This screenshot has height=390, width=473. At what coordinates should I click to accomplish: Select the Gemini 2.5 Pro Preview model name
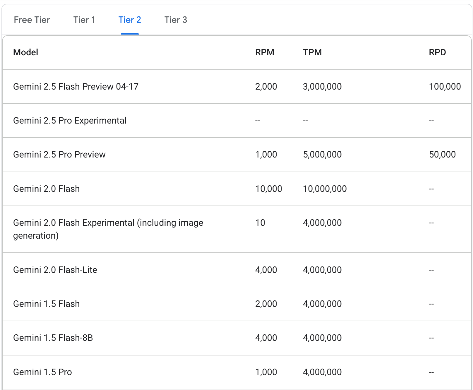[x=59, y=155]
